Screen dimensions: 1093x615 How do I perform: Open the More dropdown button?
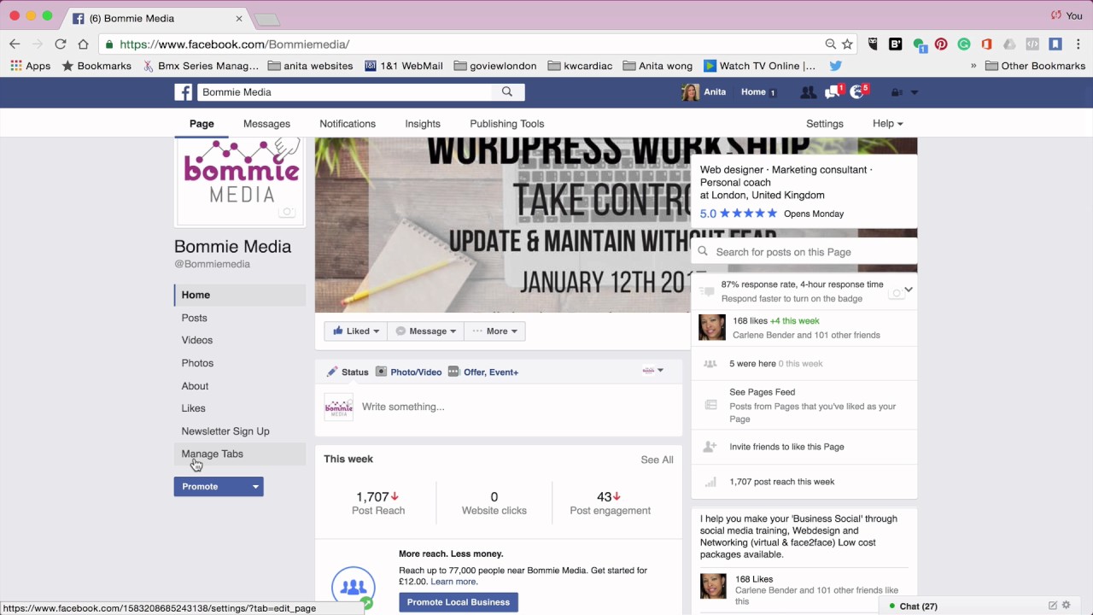[495, 331]
